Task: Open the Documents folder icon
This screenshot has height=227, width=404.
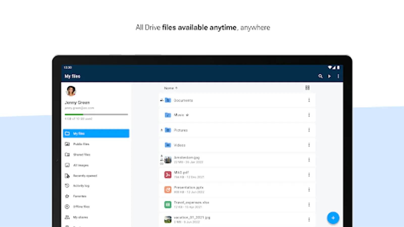Action: tap(168, 100)
